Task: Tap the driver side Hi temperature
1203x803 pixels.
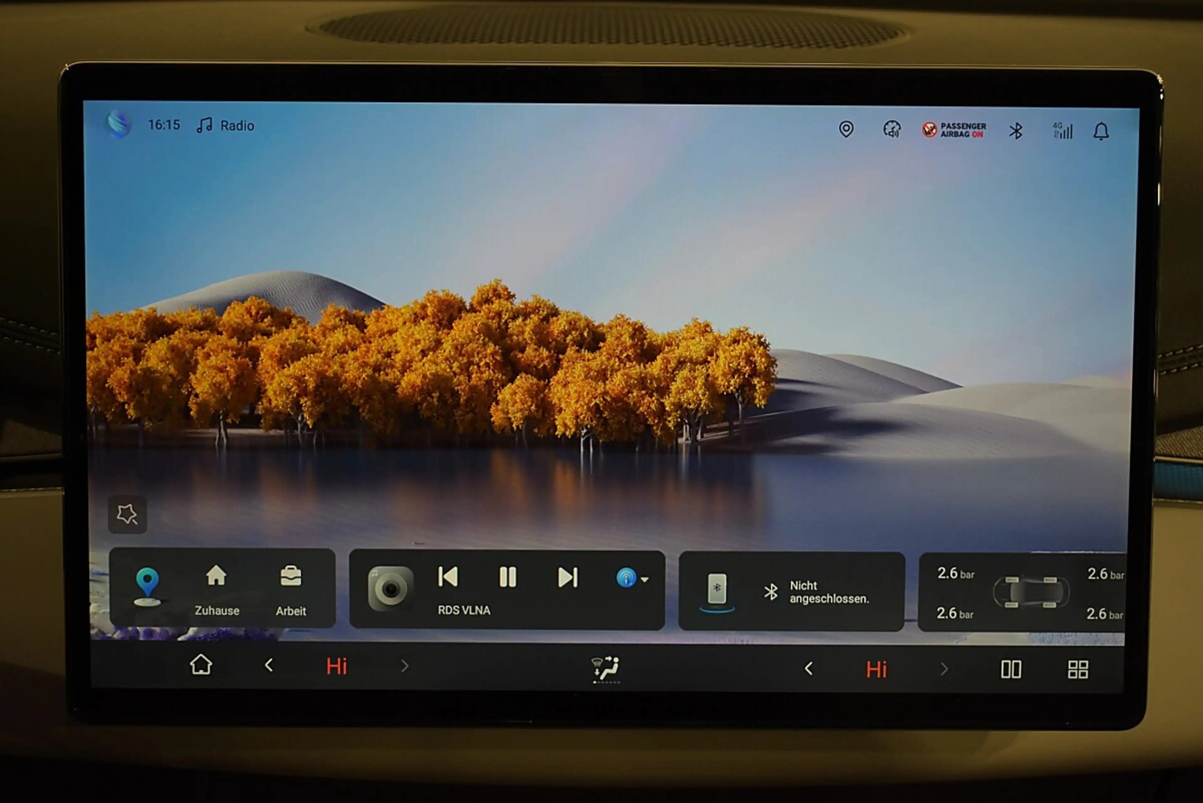Action: click(336, 667)
